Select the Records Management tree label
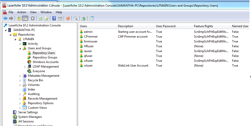 coord(43,99)
